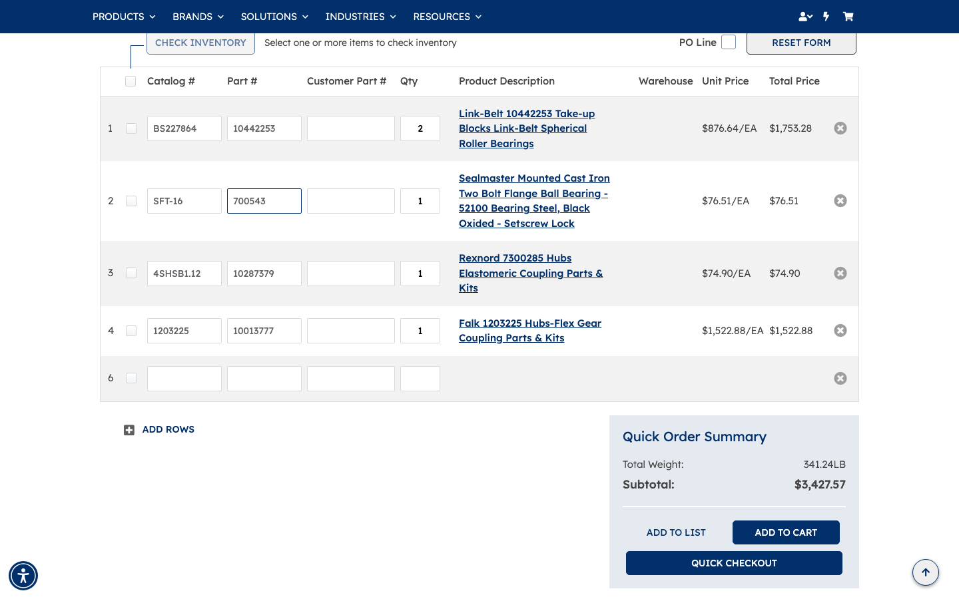Image resolution: width=959 pixels, height=599 pixels.
Task: Click row 4 customer part field
Action: (351, 331)
